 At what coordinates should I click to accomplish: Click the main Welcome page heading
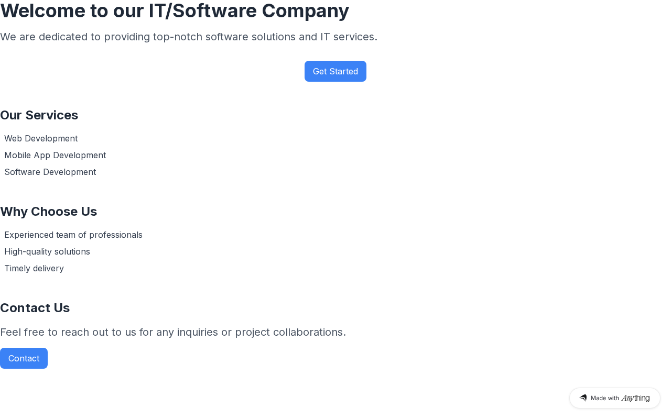click(175, 10)
